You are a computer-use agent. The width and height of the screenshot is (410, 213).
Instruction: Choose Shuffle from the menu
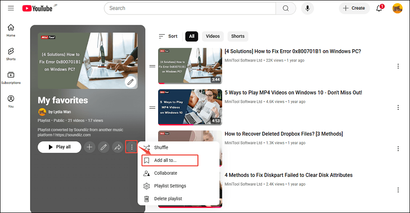[x=179, y=147]
